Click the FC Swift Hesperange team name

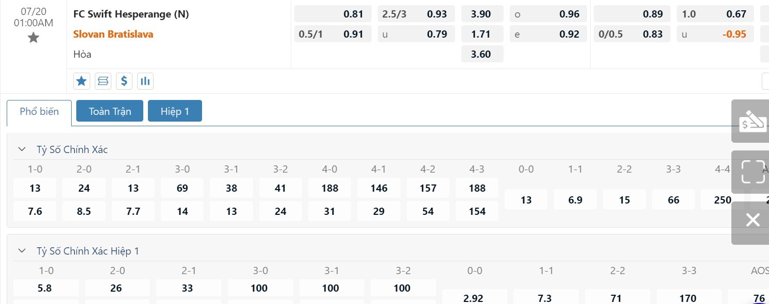pos(131,14)
